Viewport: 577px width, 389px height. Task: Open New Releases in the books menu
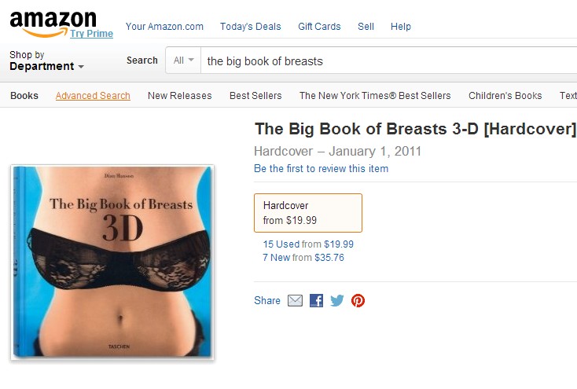pyautogui.click(x=179, y=96)
